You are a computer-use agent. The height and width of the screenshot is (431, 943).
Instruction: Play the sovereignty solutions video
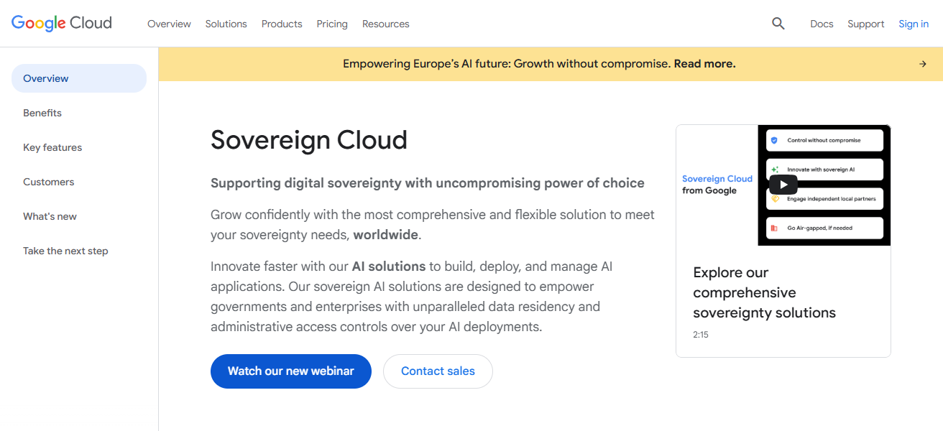[783, 184]
